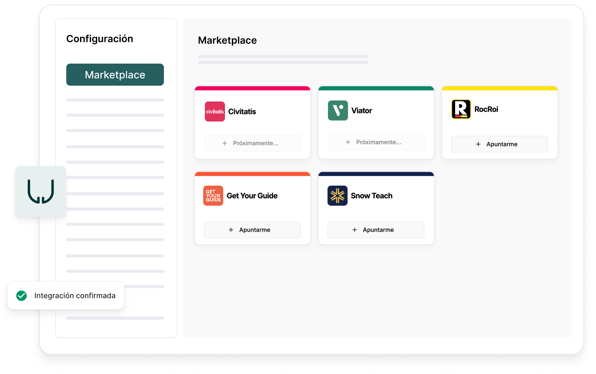Open the Marketplace section in the sidebar
This screenshot has height=374, width=596.
coord(115,75)
